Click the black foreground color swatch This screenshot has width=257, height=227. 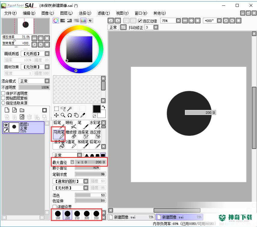[x=97, y=109]
